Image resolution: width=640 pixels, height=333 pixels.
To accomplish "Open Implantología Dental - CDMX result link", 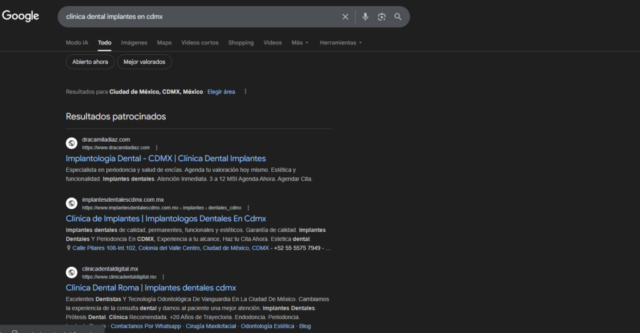I will coord(166,159).
